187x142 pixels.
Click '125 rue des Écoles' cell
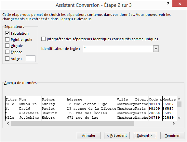point(87,113)
